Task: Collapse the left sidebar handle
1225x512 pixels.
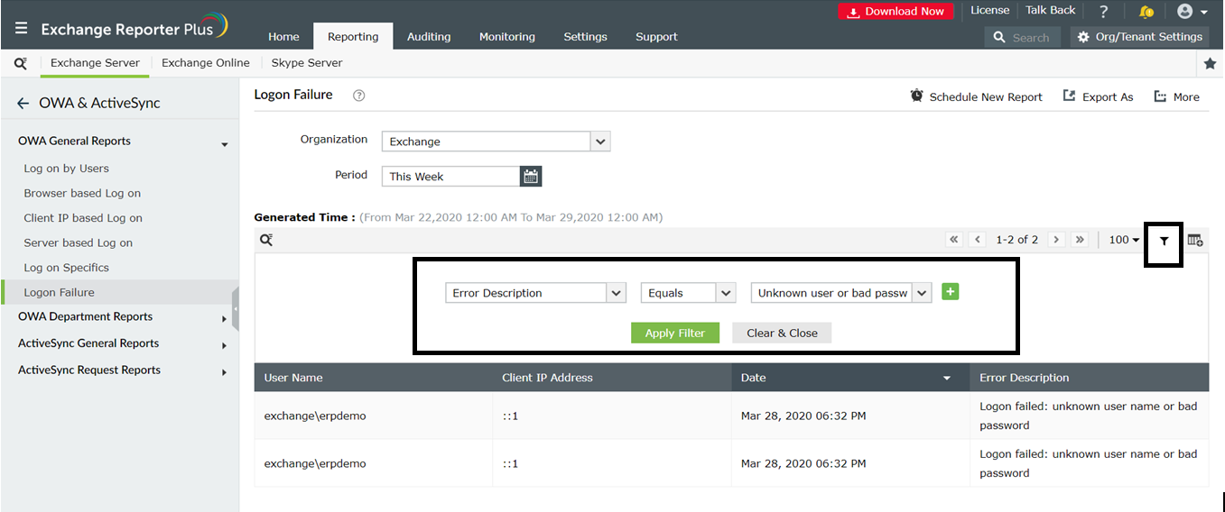Action: pyautogui.click(x=236, y=309)
